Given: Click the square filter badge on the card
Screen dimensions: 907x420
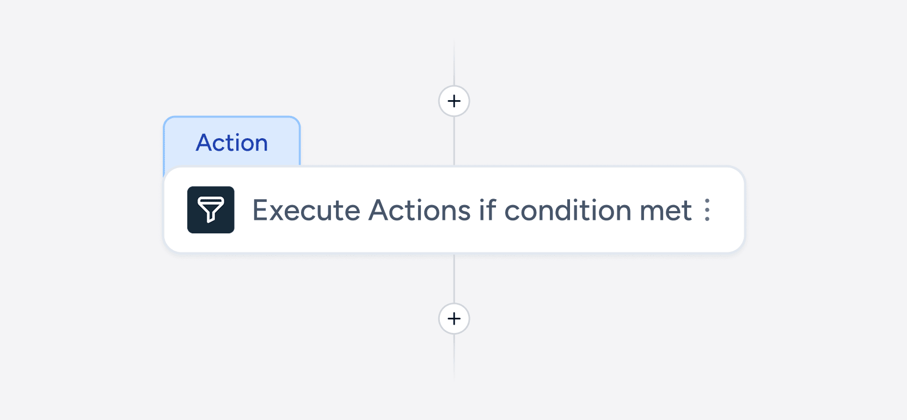Looking at the screenshot, I should (211, 210).
